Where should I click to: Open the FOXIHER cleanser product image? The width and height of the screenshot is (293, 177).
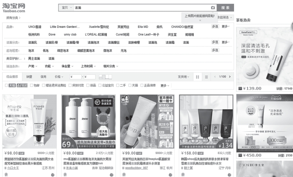coord(30,121)
